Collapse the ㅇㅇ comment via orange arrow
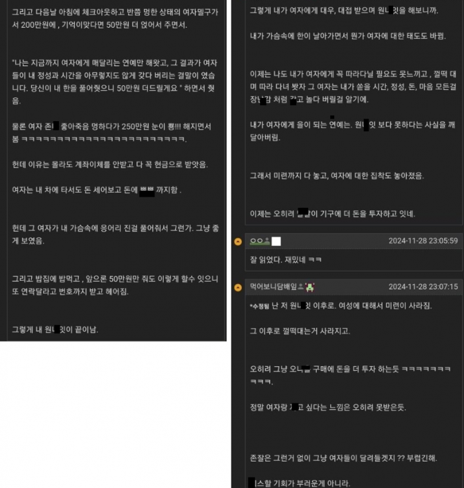464x488 pixels. tap(238, 242)
